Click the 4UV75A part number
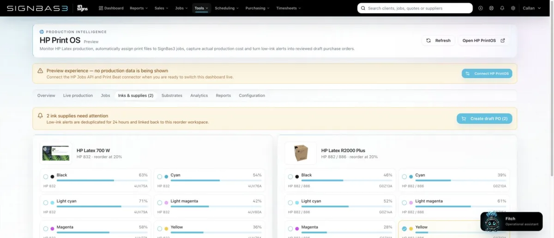 pos(141,186)
